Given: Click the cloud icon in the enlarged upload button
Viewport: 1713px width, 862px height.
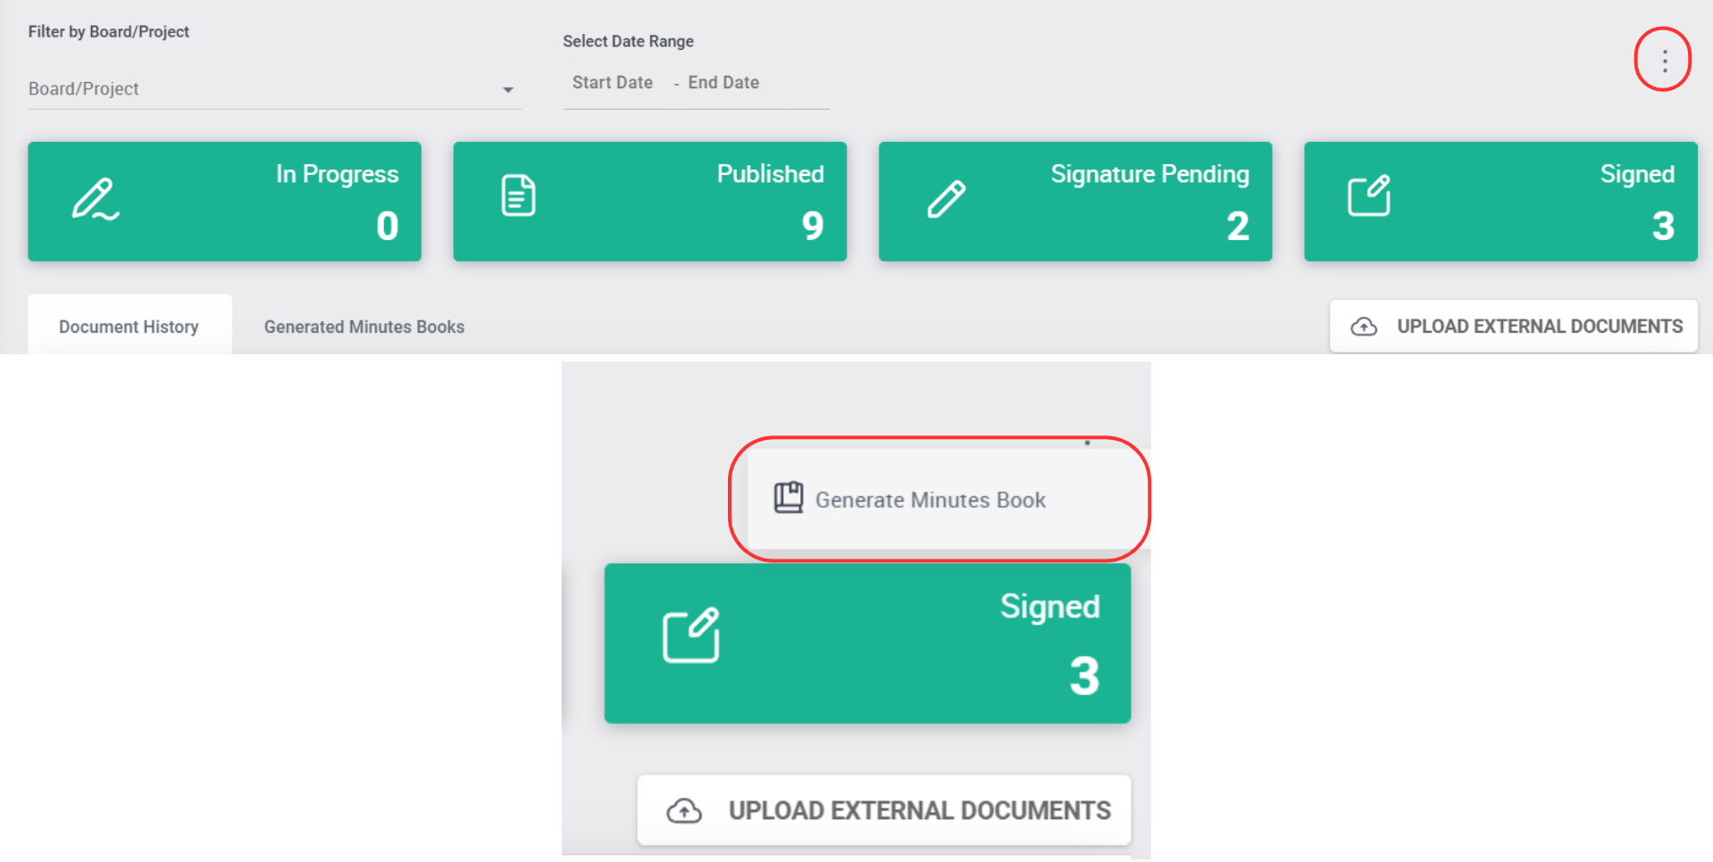Looking at the screenshot, I should click(684, 810).
